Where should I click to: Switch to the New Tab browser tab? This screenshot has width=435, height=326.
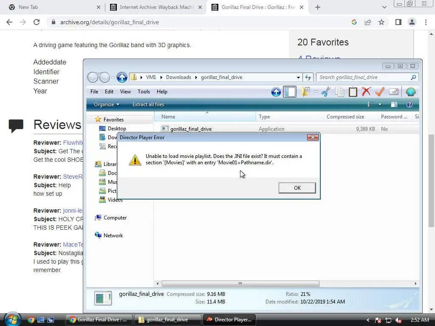tap(28, 7)
